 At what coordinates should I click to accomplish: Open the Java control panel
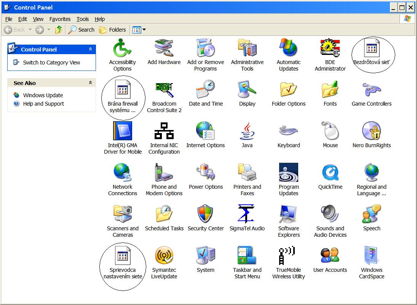(247, 132)
